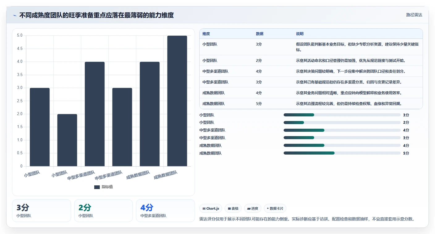Click the 数据 column header
Image resolution: width=435 pixels, height=234 pixels.
coord(260,34)
